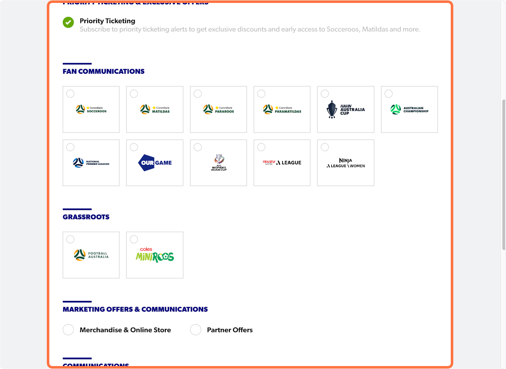Select the Socceroos card radio circle
The width and height of the screenshot is (506, 369).
(x=70, y=94)
